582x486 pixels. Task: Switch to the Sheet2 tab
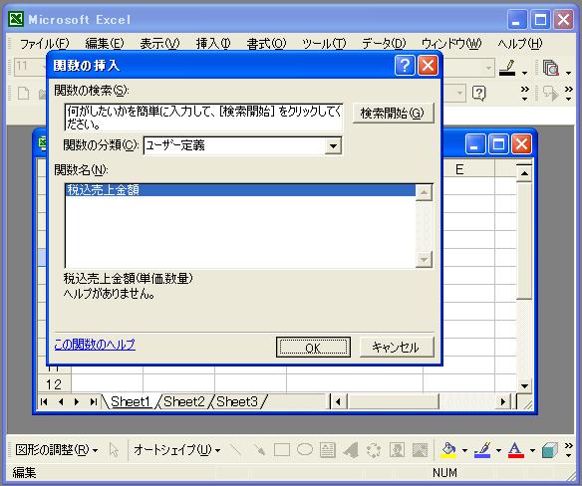[184, 401]
